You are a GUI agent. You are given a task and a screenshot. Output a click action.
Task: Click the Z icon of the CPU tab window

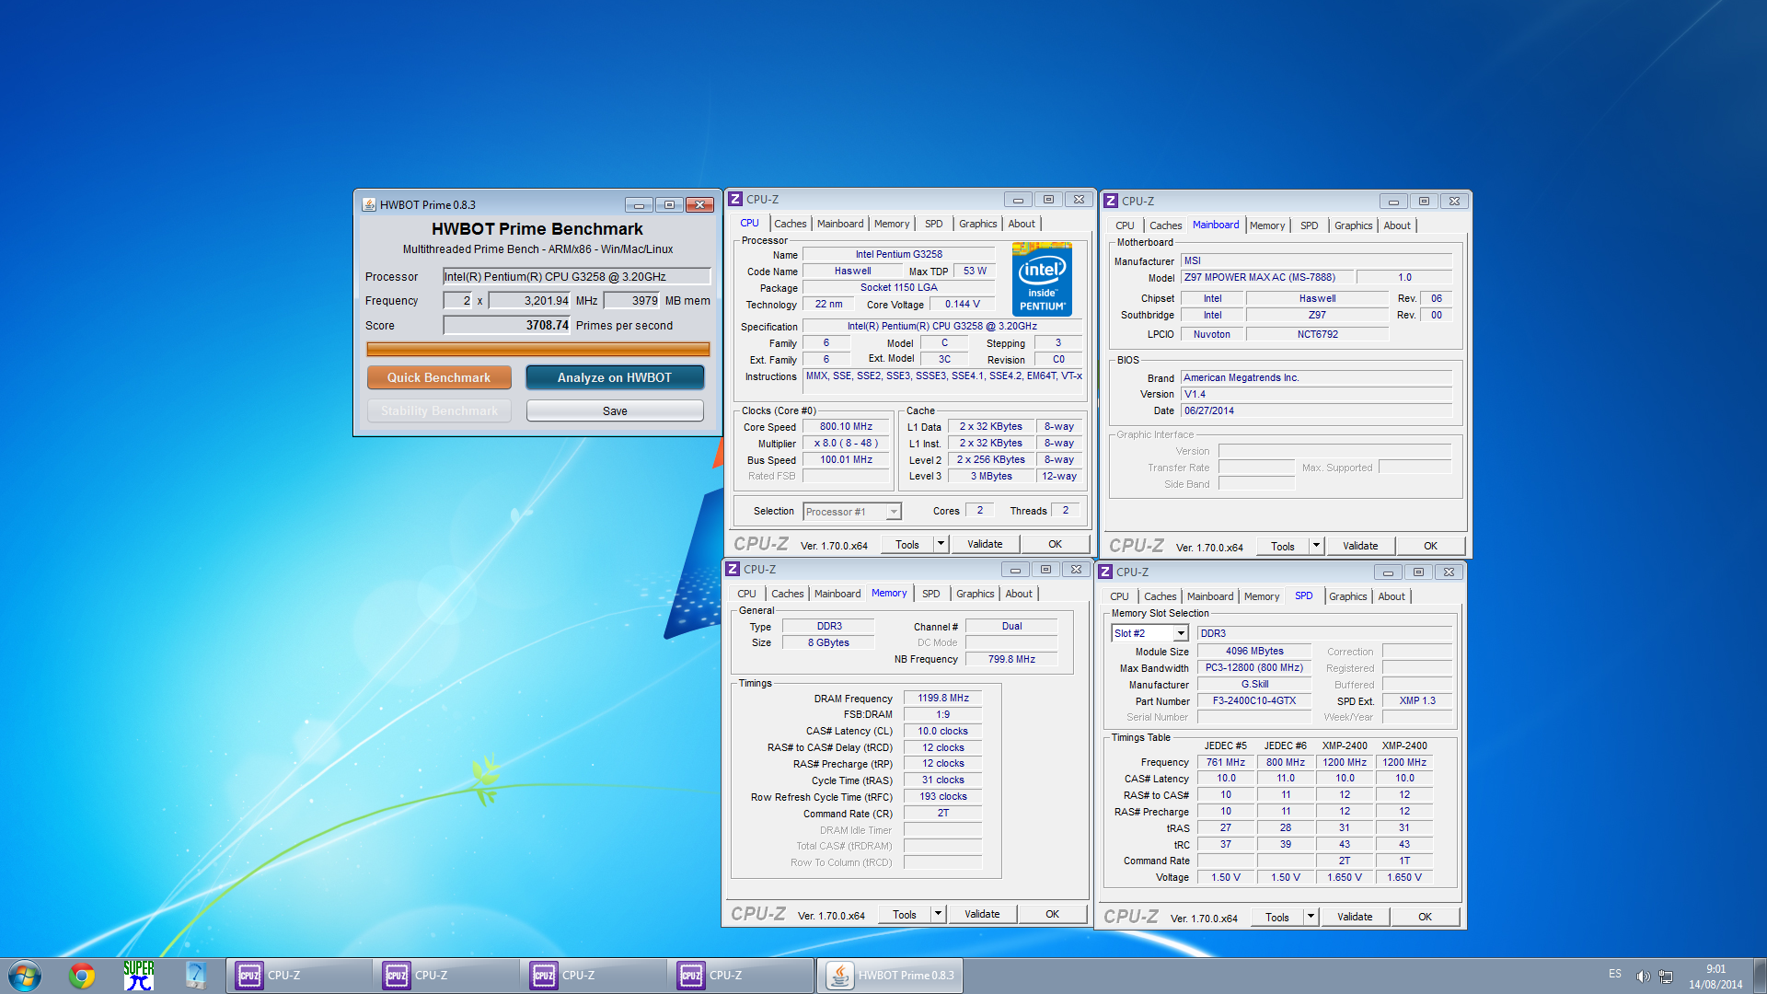click(x=735, y=199)
